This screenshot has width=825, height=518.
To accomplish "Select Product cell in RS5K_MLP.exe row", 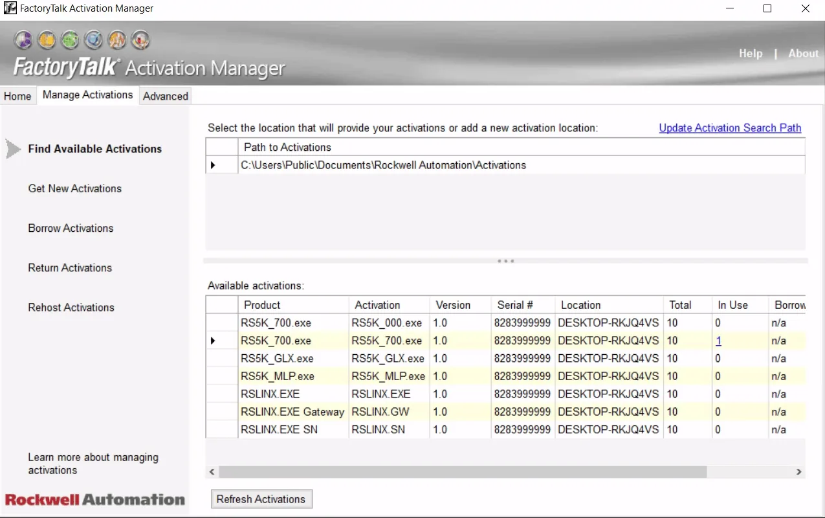I will 293,376.
